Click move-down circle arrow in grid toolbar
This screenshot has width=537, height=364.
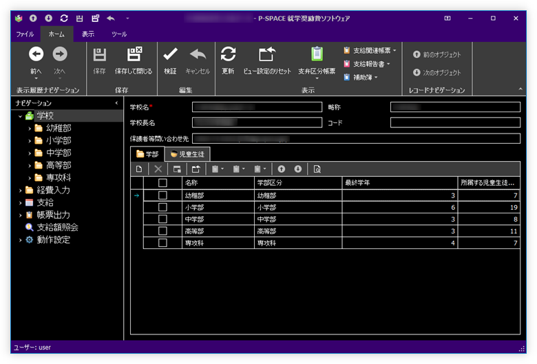(x=298, y=169)
